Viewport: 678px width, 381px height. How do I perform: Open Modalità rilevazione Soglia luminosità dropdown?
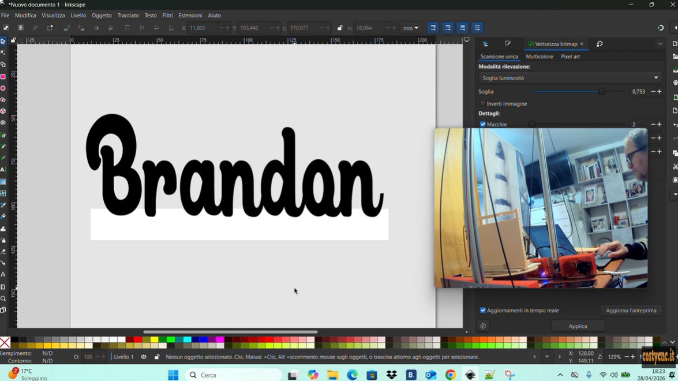click(570, 78)
